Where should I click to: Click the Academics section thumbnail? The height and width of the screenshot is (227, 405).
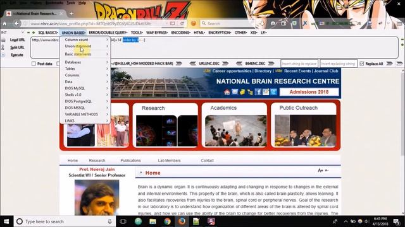coord(235,131)
